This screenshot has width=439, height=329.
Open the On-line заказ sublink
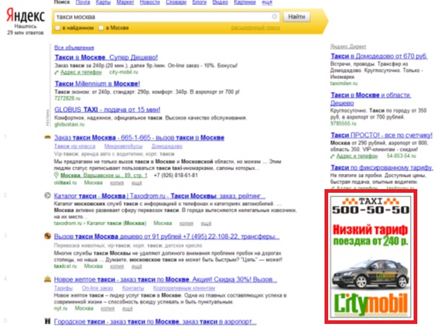tap(97, 288)
